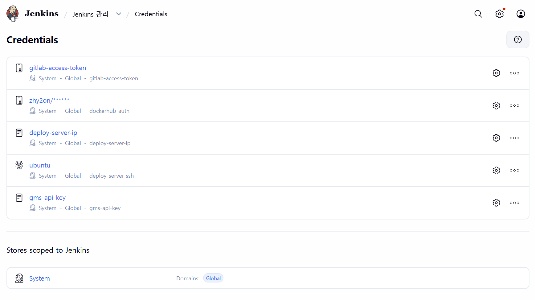Screen dimensions: 535x300
Task: Click store icon under gms-api-key row
Action: (x=32, y=208)
